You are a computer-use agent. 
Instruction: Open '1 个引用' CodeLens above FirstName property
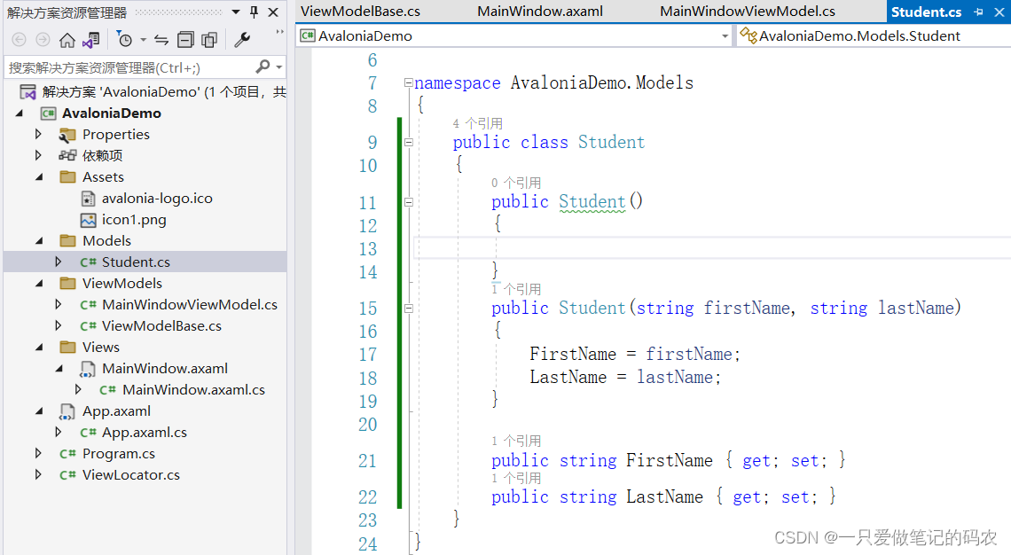(516, 441)
